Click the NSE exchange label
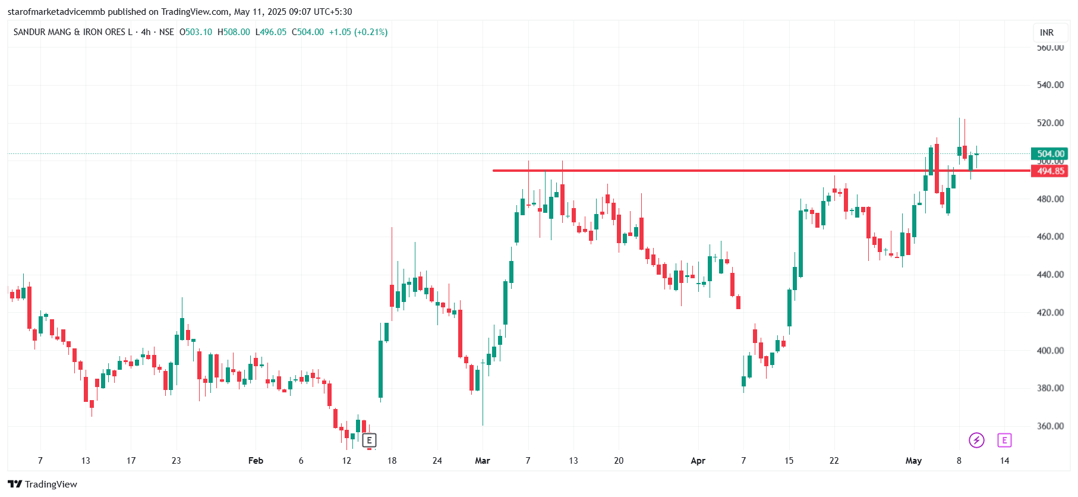 166,32
